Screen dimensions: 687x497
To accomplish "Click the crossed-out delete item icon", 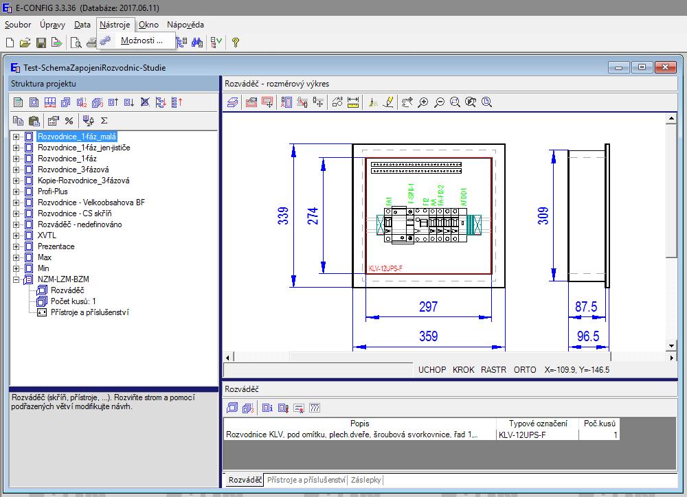I will [145, 102].
